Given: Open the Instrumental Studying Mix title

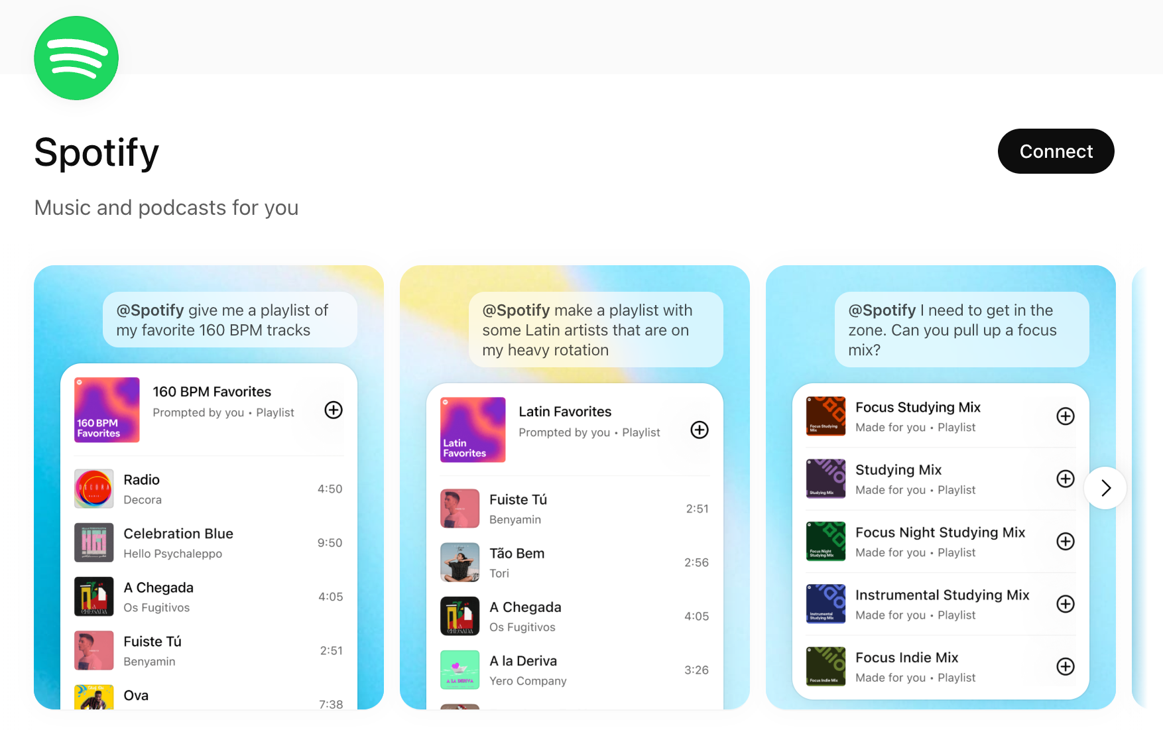Looking at the screenshot, I should click(x=942, y=595).
